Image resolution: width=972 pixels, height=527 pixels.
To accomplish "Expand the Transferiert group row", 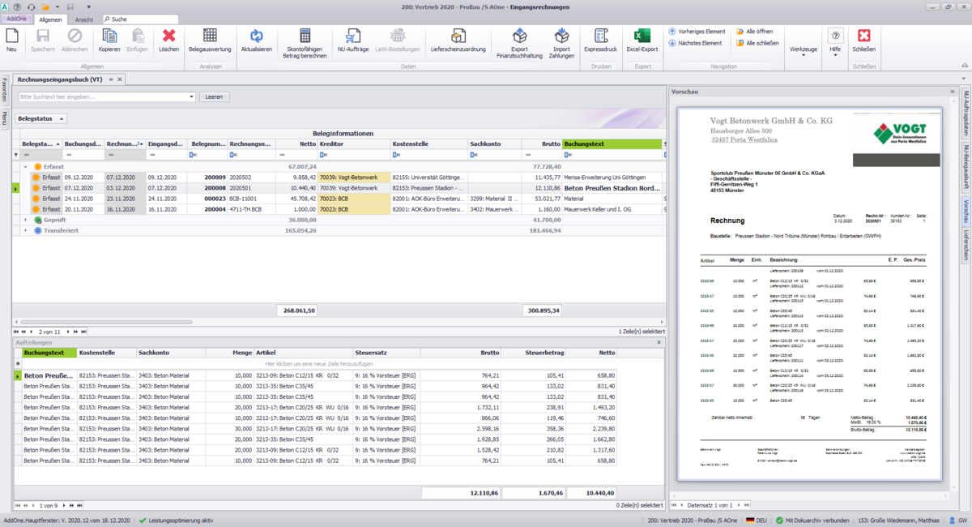I will point(25,230).
